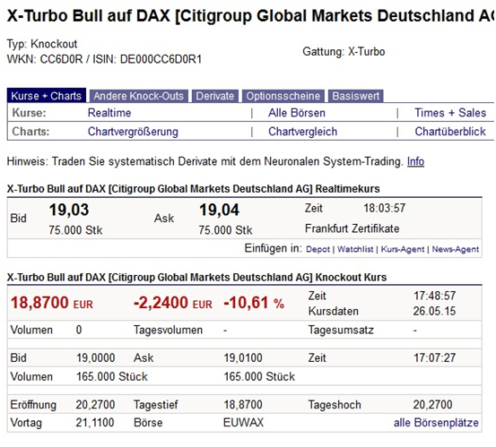Add the certificate to Depot

coord(318,249)
